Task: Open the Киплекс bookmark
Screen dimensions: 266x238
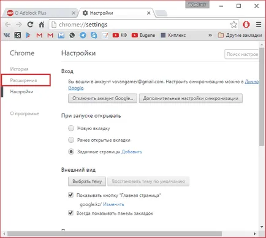Action: tap(173, 35)
